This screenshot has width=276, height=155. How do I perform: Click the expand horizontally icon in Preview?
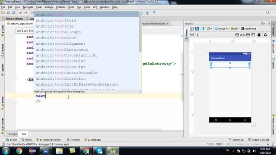point(192,34)
